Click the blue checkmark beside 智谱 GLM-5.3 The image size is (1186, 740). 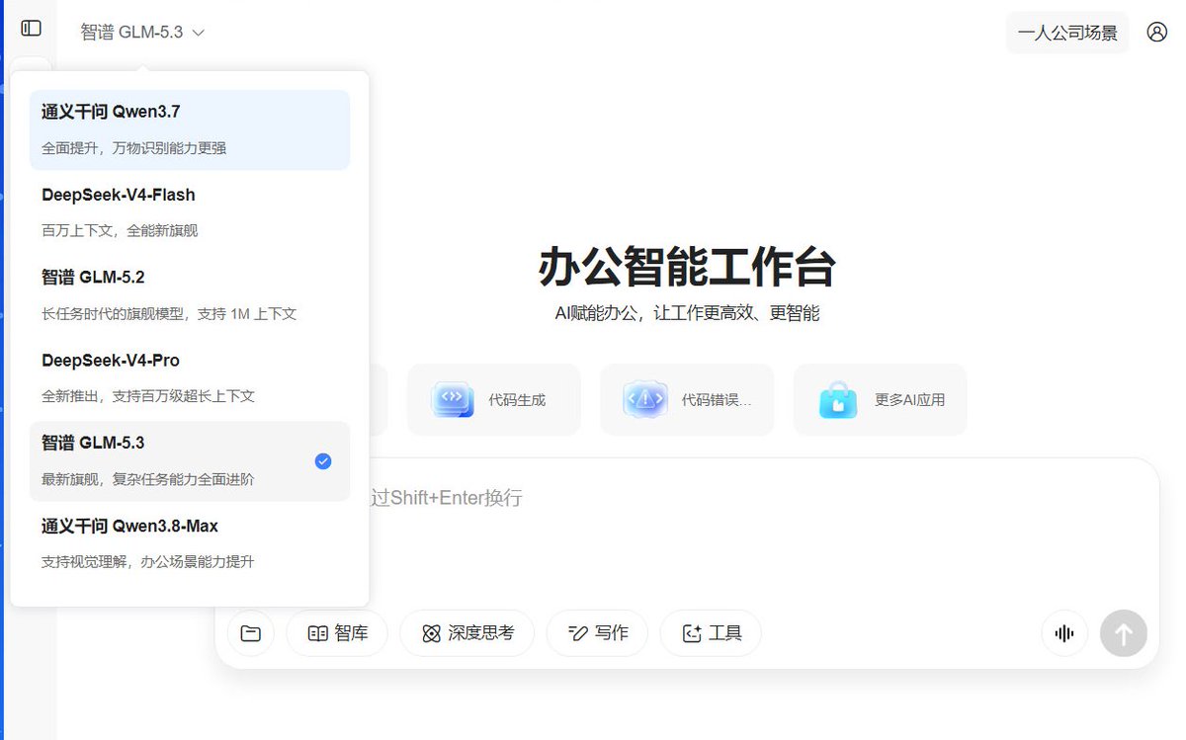(323, 461)
